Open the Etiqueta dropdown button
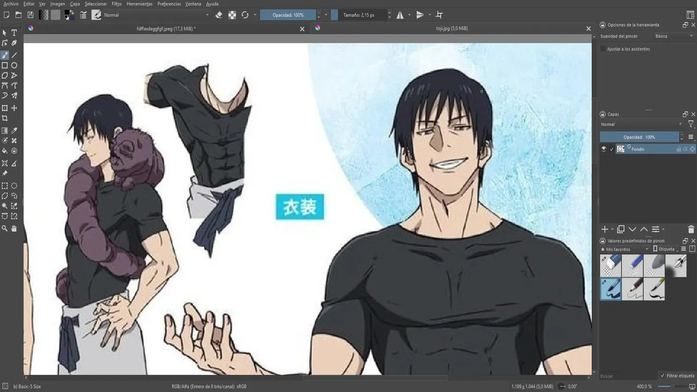 coord(666,249)
